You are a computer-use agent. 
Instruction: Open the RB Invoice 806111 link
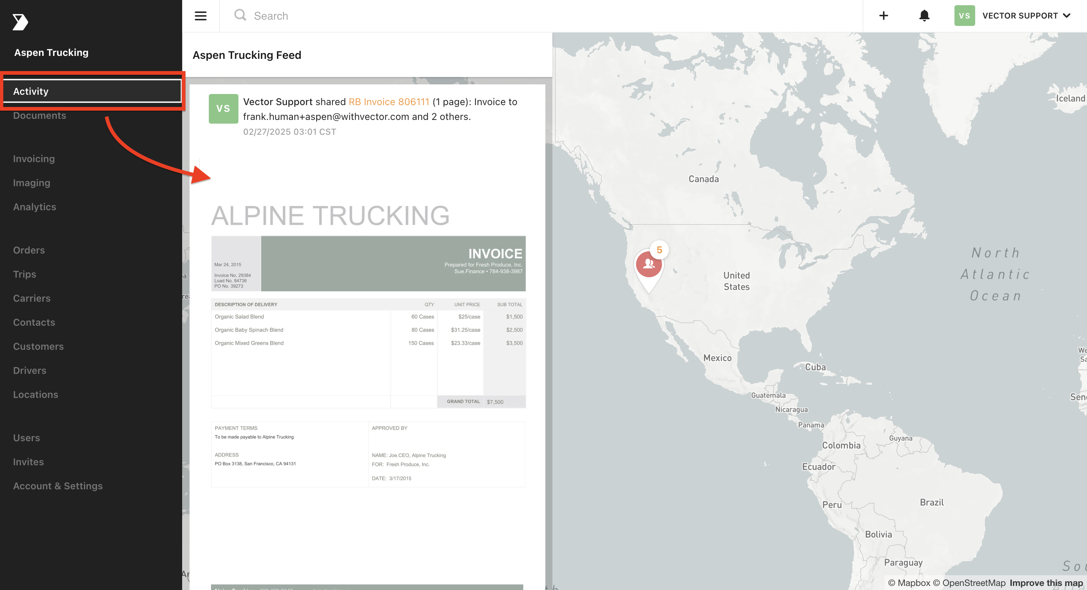click(x=389, y=102)
